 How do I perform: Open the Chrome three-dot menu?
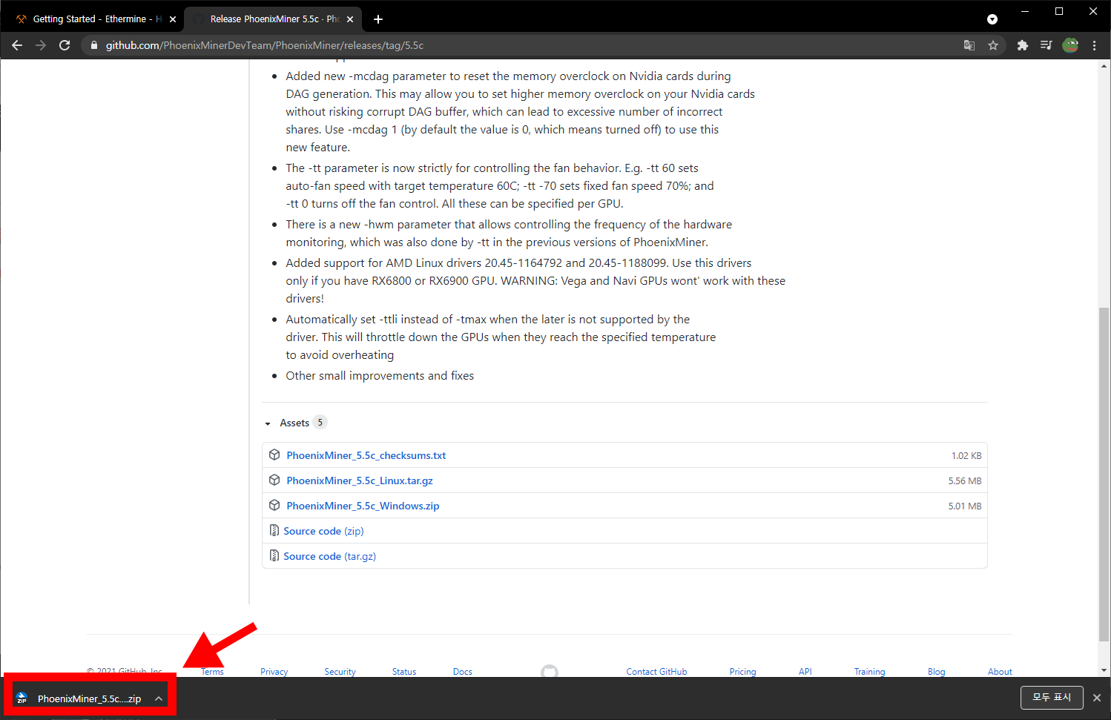(1094, 45)
